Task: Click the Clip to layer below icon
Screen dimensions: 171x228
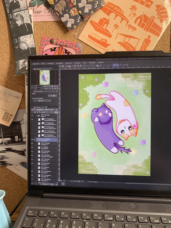Action: (35, 112)
